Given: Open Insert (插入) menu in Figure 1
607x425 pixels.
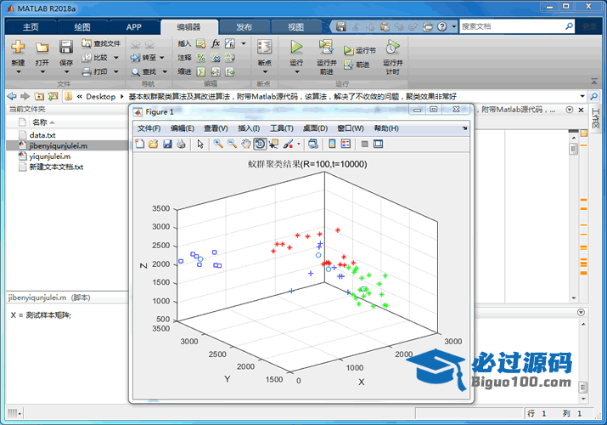Looking at the screenshot, I should [249, 128].
